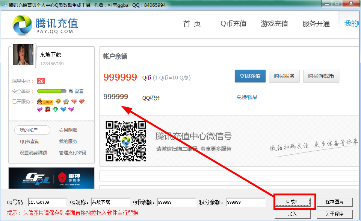Click the purple diamond service icon
This screenshot has height=221, width=361.
tap(40, 109)
